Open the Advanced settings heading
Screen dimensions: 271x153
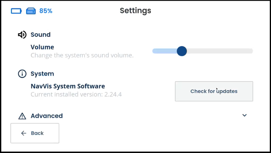coord(47,116)
